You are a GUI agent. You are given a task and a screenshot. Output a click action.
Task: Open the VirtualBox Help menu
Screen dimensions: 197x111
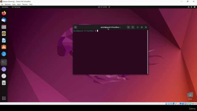pyautogui.click(x=31, y=4)
